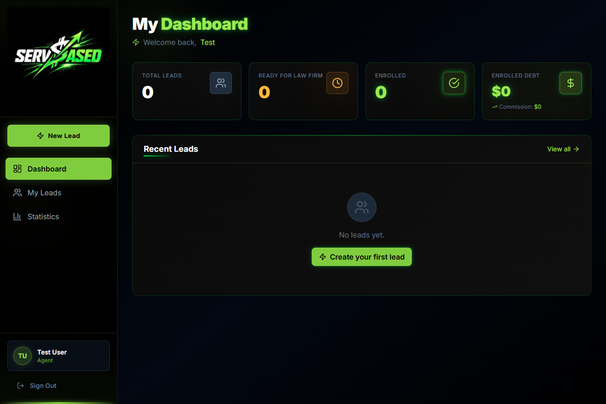Click the people icon on Total Leads card
Viewport: 606px width, 404px height.
221,83
